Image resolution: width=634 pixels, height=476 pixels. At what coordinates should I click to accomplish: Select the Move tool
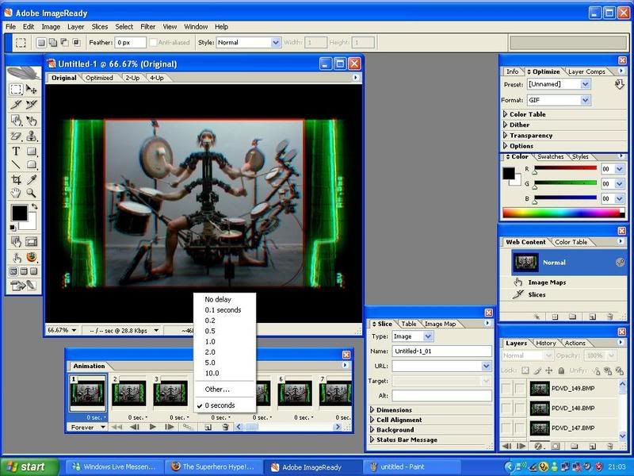tap(31, 90)
